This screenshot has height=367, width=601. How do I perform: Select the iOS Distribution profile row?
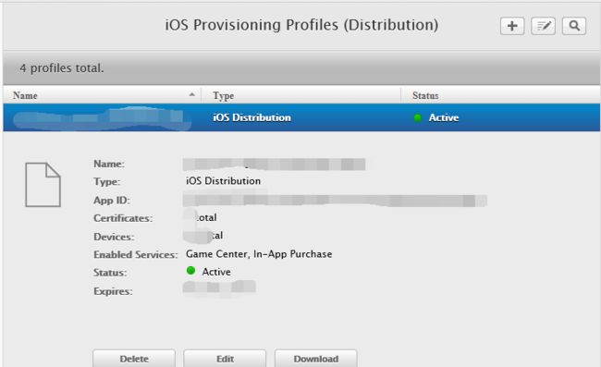[x=301, y=117]
